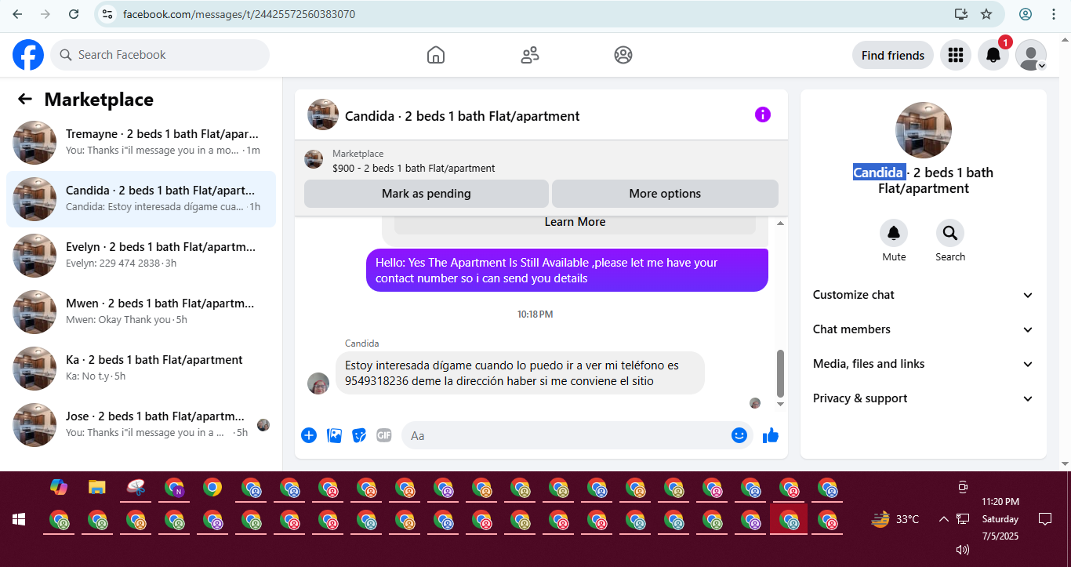Click the Find friends button
This screenshot has width=1071, height=567.
(x=892, y=55)
